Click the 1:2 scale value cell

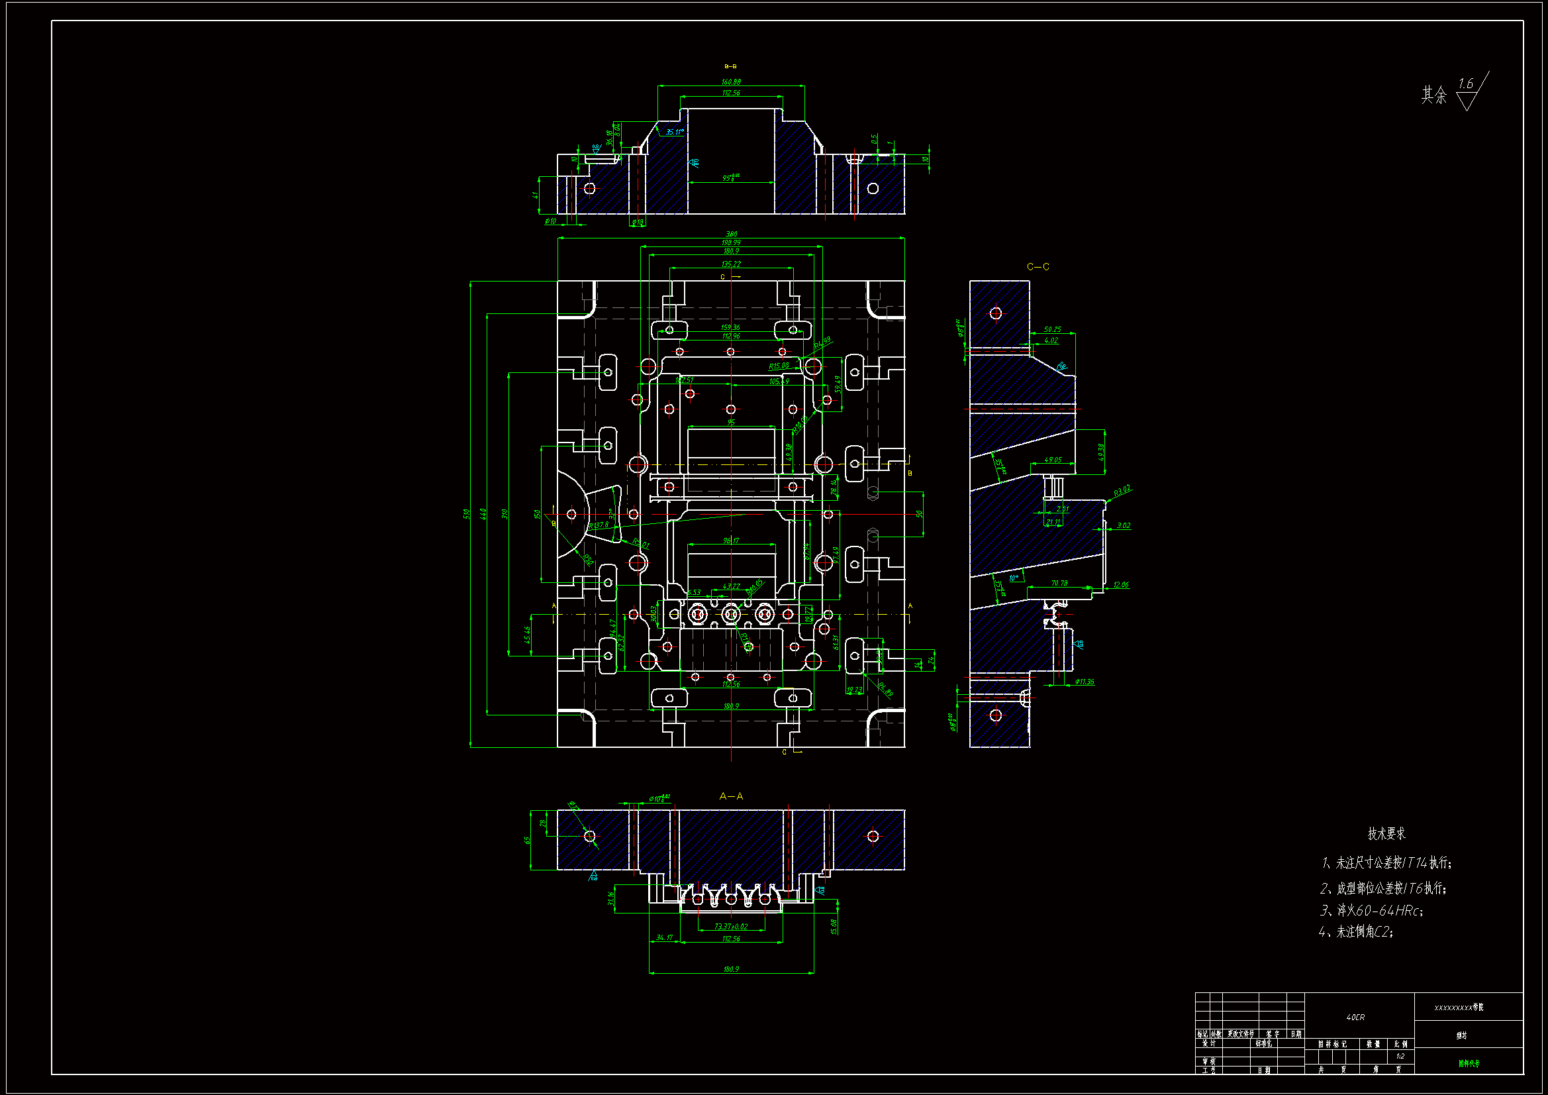[x=1400, y=1056]
